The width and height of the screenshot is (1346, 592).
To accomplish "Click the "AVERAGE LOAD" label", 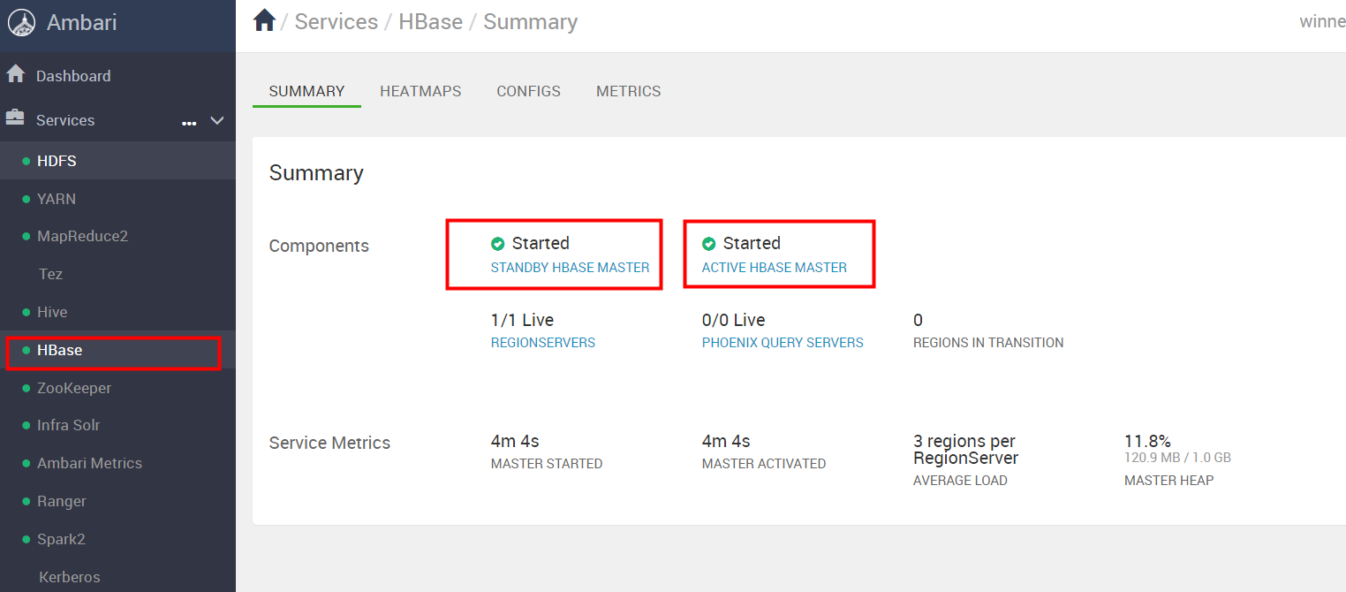I will coord(960,481).
